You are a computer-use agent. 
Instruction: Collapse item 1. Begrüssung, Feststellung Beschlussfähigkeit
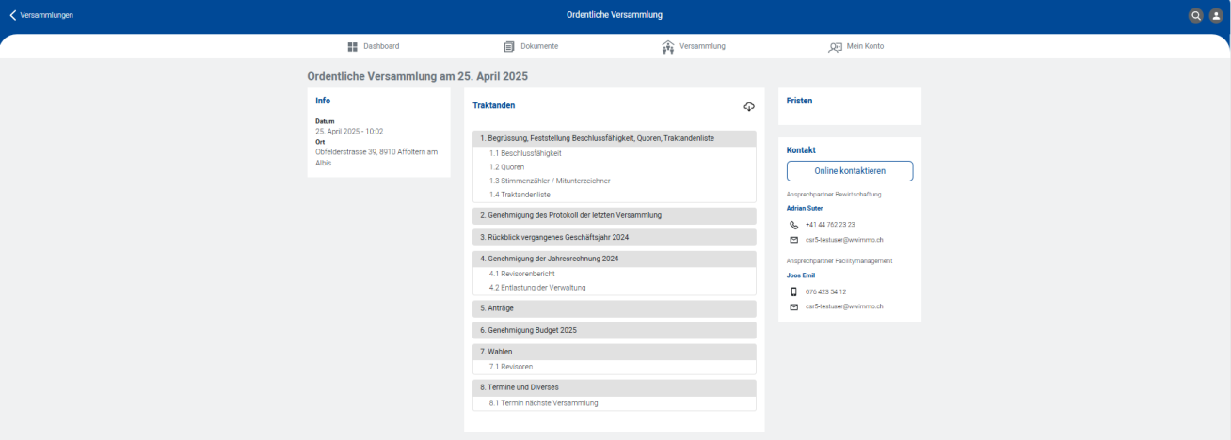[615, 138]
